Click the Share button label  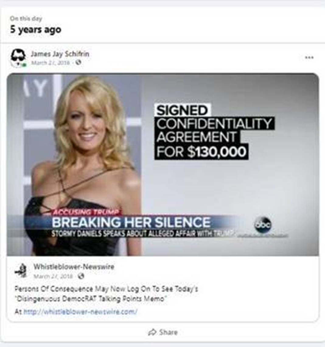(168, 332)
